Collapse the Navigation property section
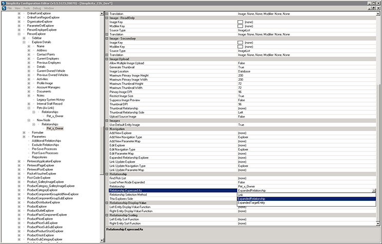Image resolution: width=382 pixels, height=244 pixels. [107, 129]
